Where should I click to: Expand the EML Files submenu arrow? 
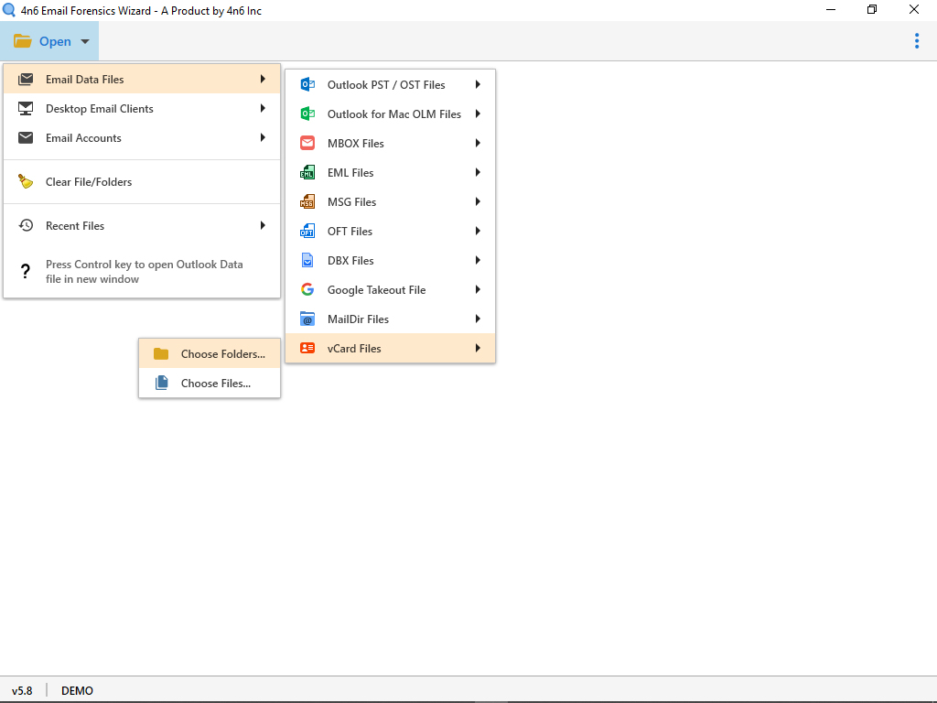(478, 172)
